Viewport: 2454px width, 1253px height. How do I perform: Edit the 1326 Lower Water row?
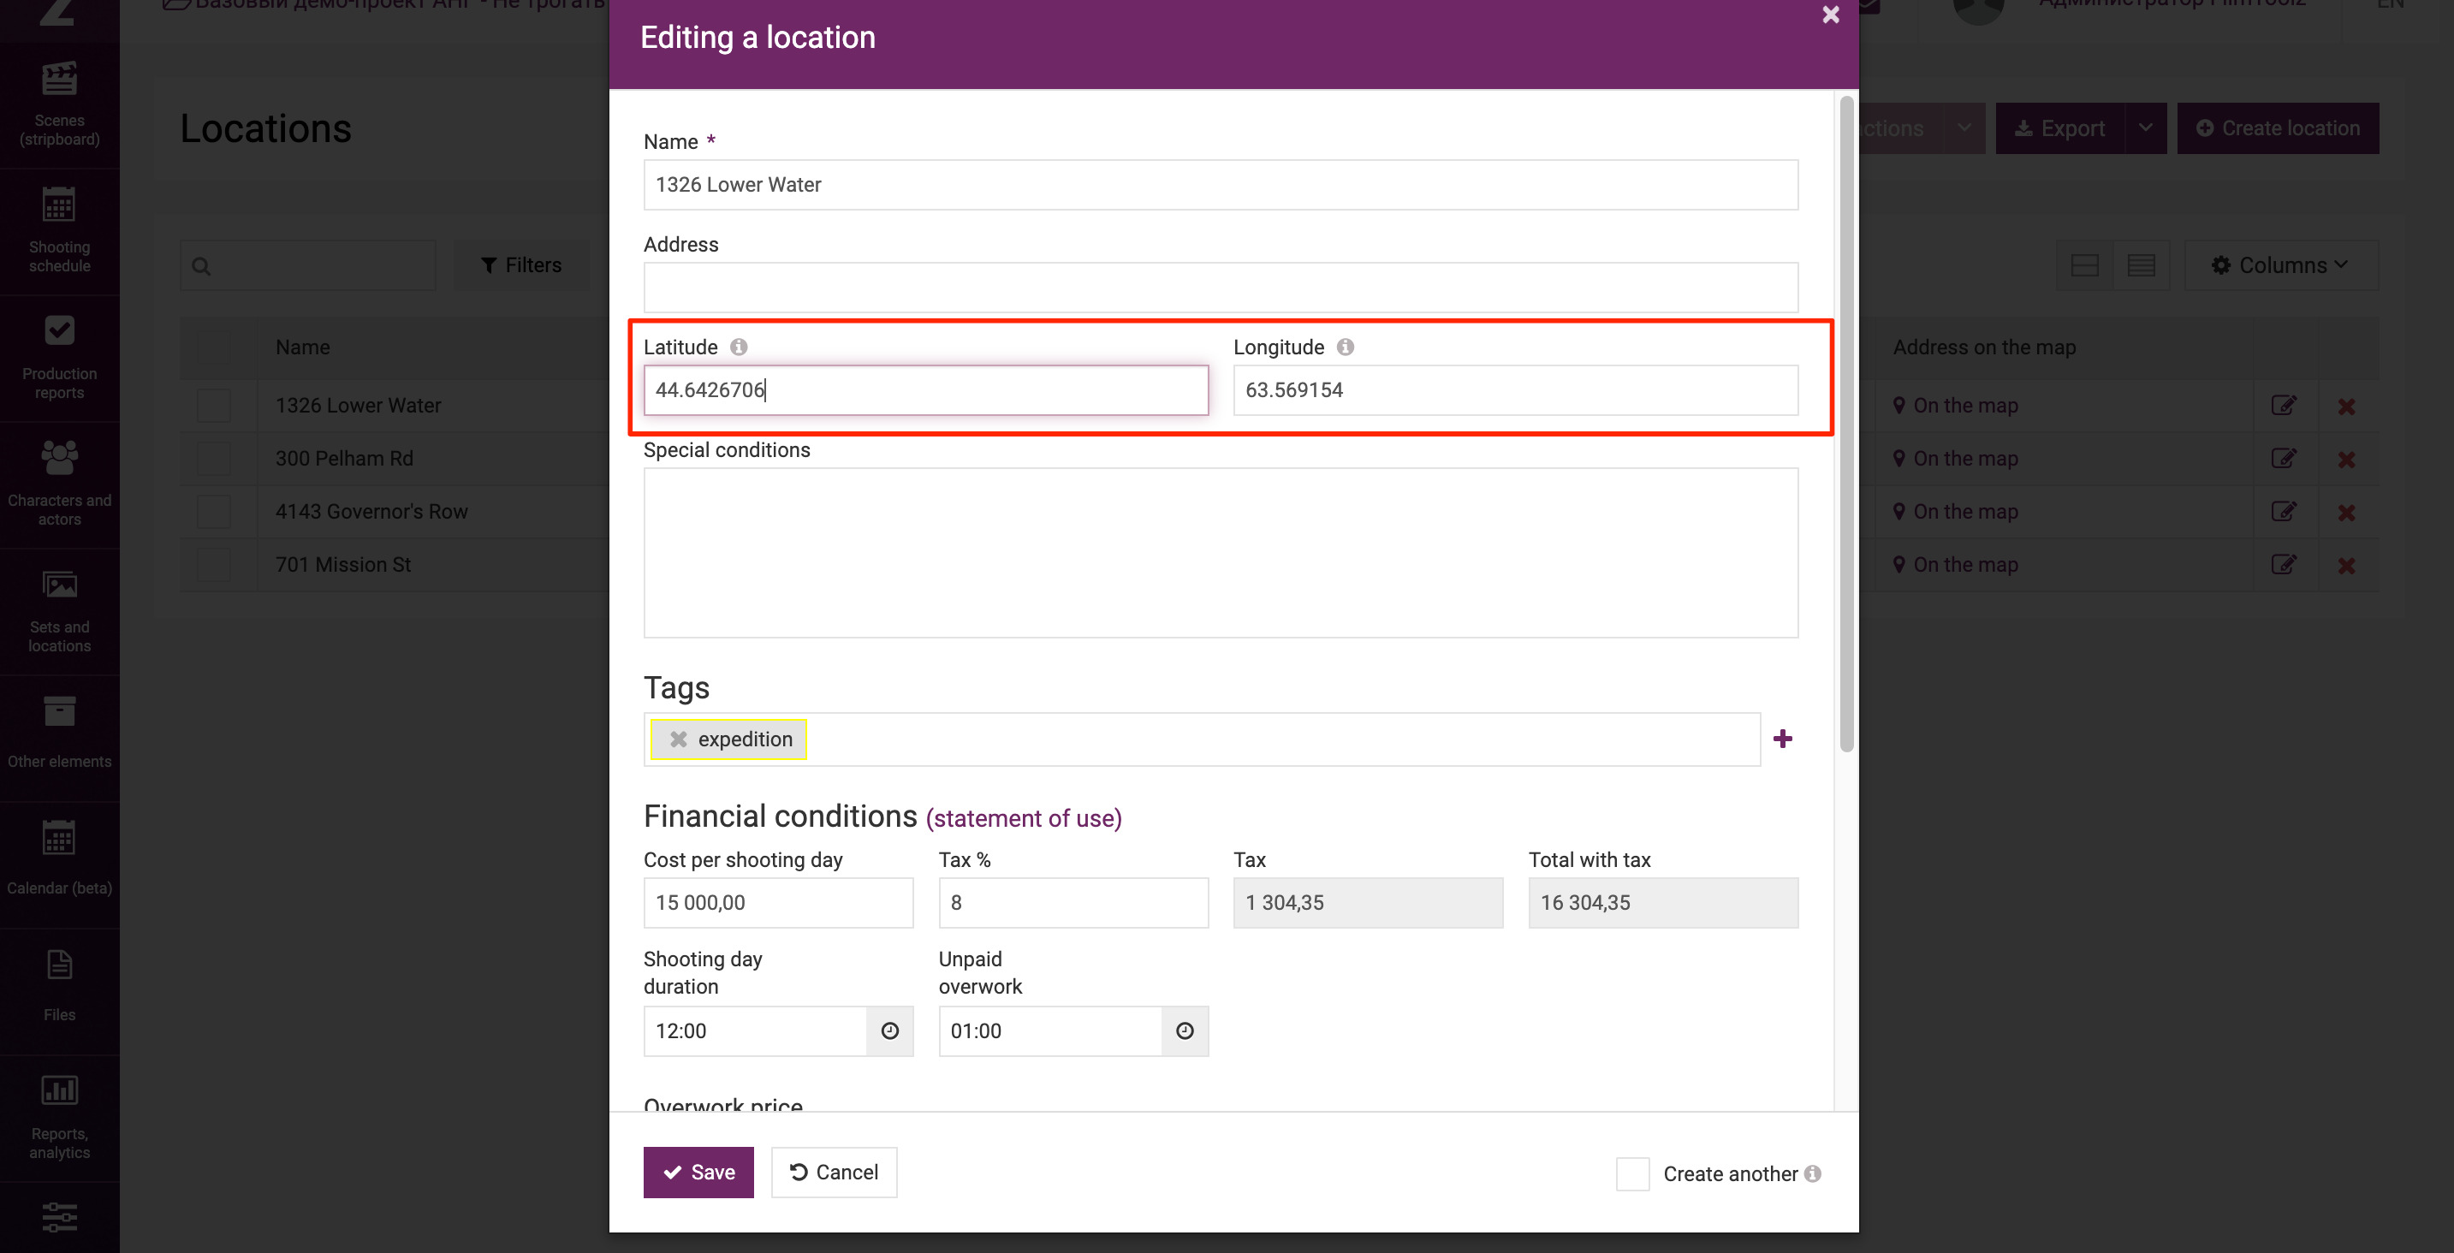[2284, 406]
